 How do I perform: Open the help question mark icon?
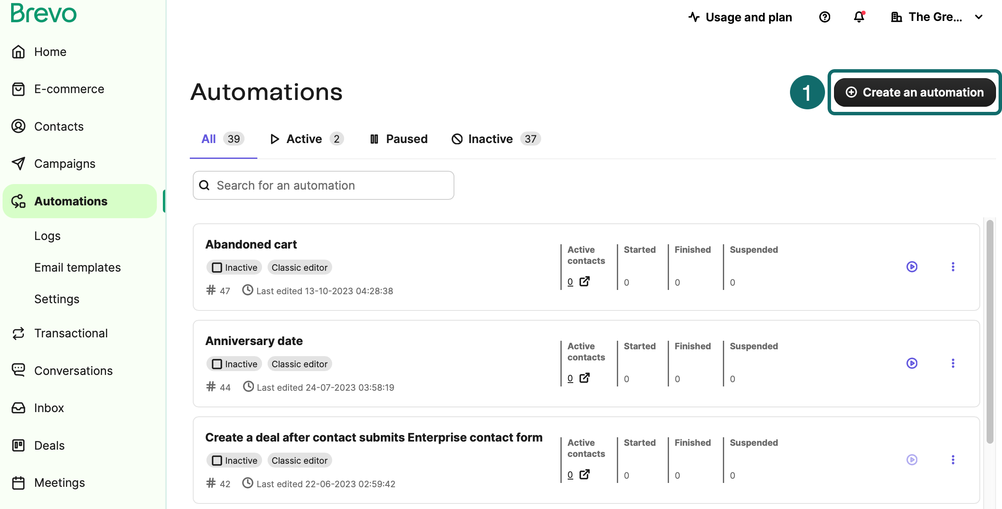click(x=825, y=17)
